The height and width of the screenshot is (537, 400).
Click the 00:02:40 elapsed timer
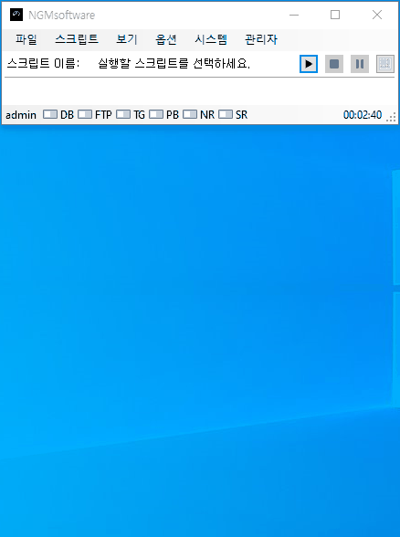click(363, 115)
